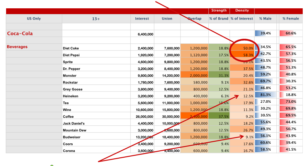Click Corona's 58.5% male cell
This screenshot has width=304, height=166.
click(266, 149)
